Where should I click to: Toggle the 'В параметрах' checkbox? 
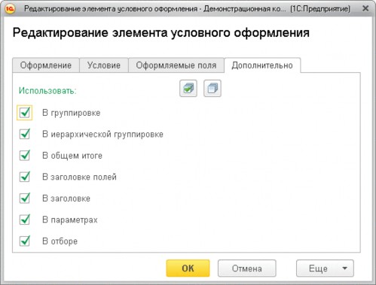[x=25, y=220]
